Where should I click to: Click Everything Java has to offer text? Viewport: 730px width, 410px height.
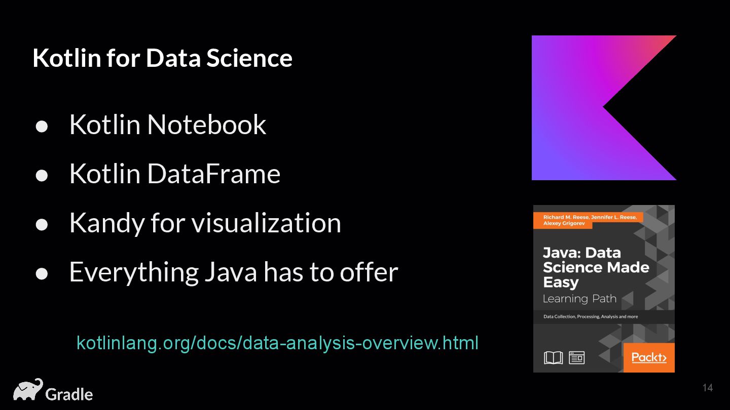[x=234, y=272]
